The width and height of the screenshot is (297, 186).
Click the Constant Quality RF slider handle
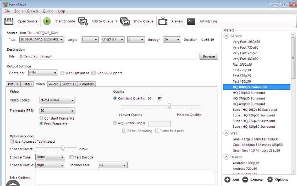[x=169, y=106]
